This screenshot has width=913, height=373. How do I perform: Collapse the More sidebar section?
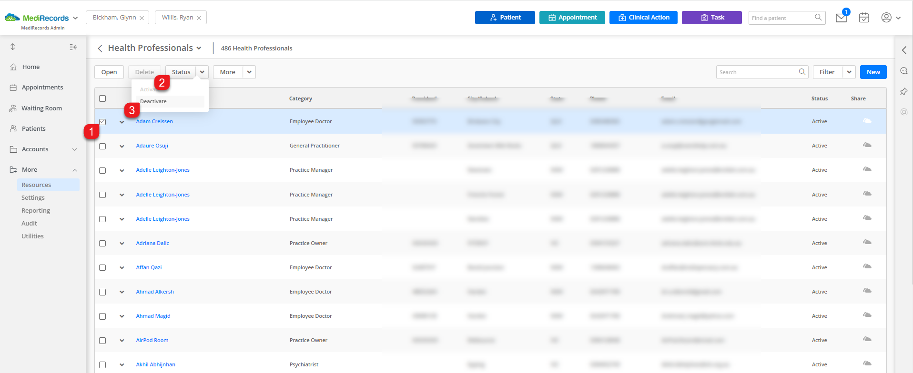coord(74,170)
